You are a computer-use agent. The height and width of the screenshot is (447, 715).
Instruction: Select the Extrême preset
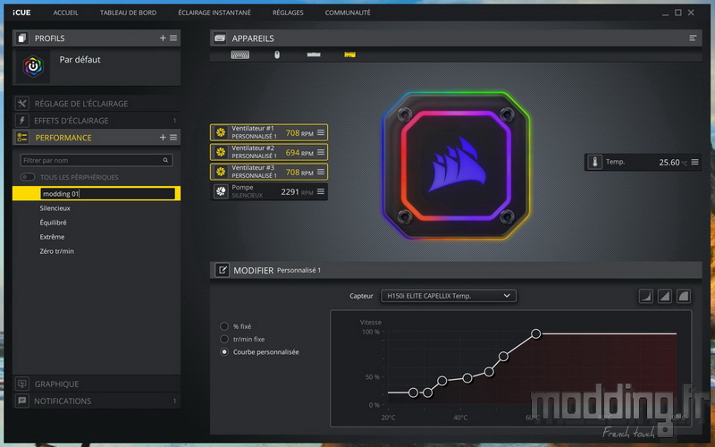point(52,237)
